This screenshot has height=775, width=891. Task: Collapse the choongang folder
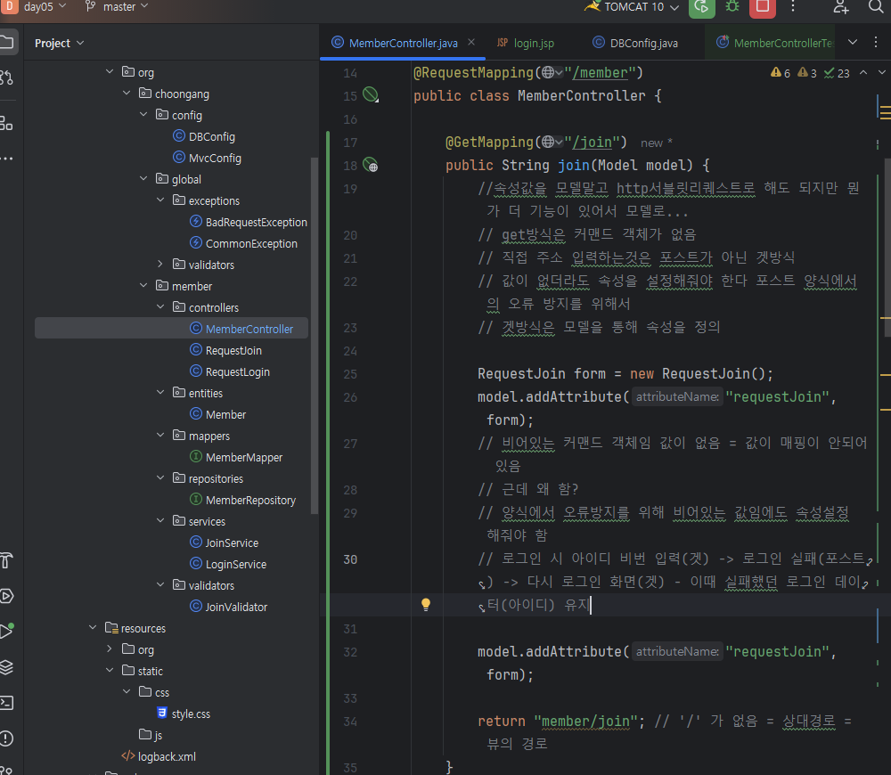127,94
